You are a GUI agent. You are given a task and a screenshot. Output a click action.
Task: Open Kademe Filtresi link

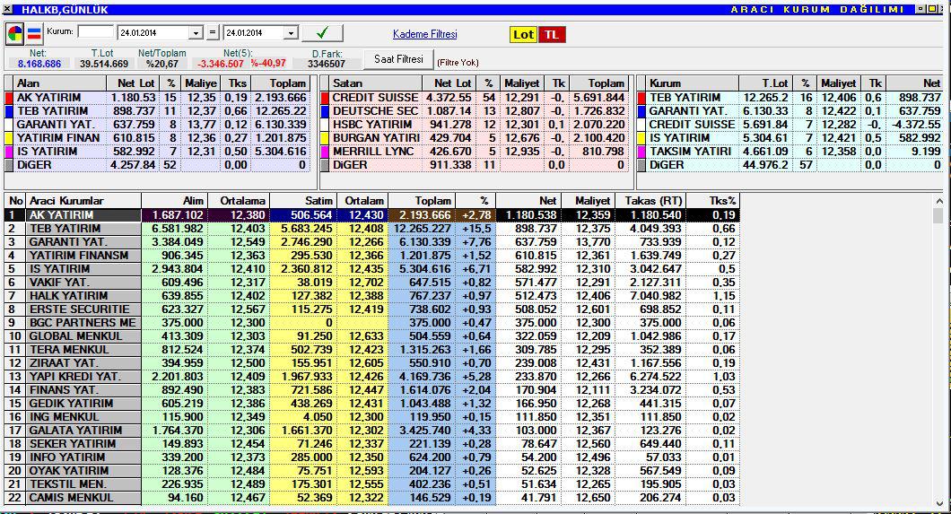coord(424,35)
